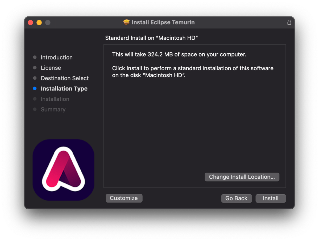Close the installer with red button
The width and height of the screenshot is (319, 241).
31,23
